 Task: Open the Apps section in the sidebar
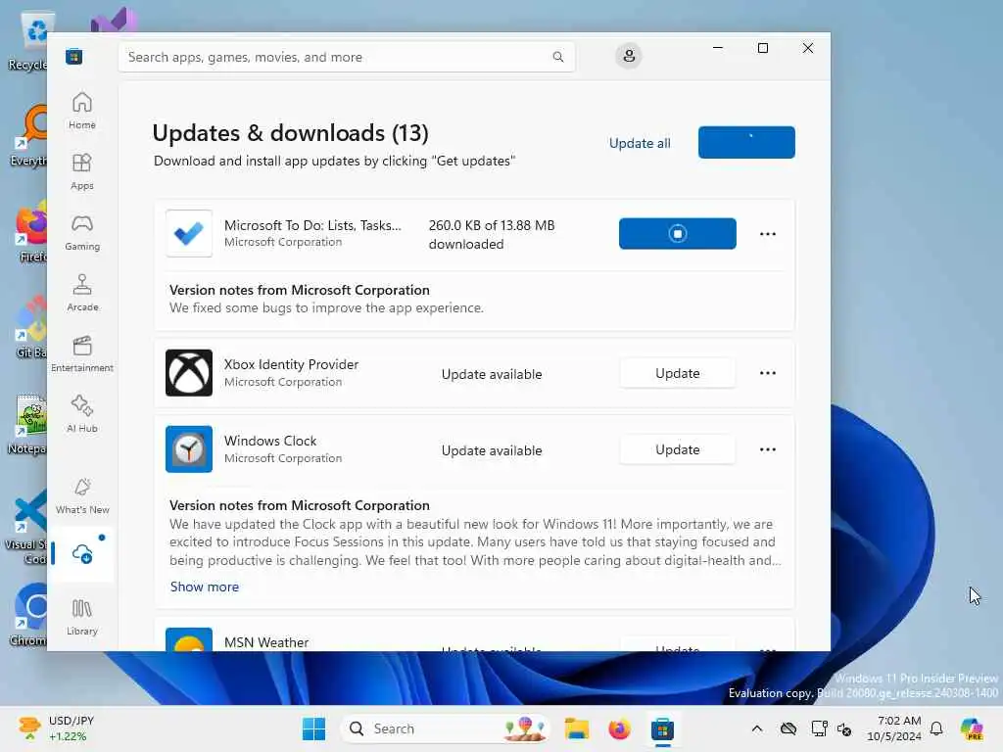(x=82, y=171)
